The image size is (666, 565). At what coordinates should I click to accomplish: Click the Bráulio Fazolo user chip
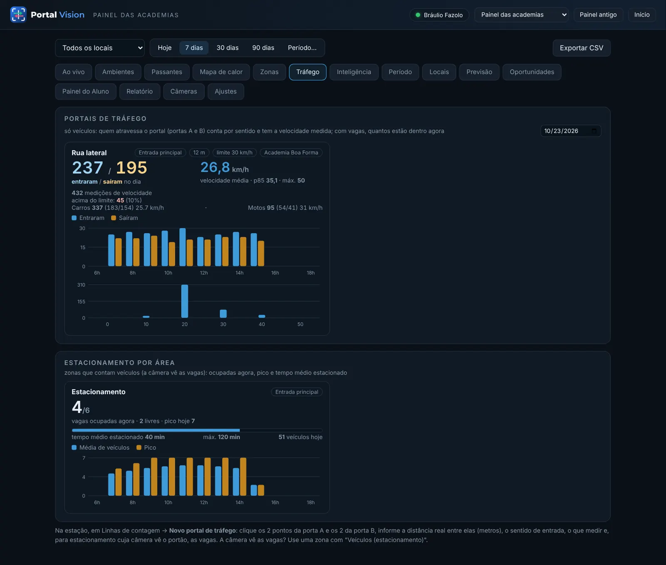click(439, 15)
